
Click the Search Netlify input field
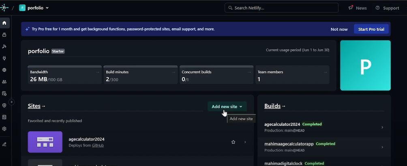click(x=282, y=8)
